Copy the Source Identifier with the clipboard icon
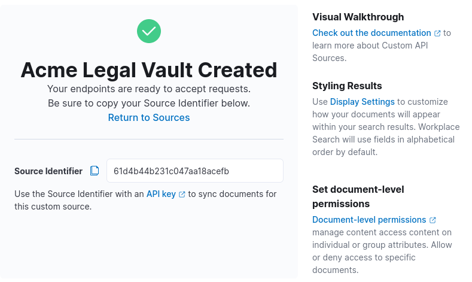472x282 pixels. (x=95, y=171)
